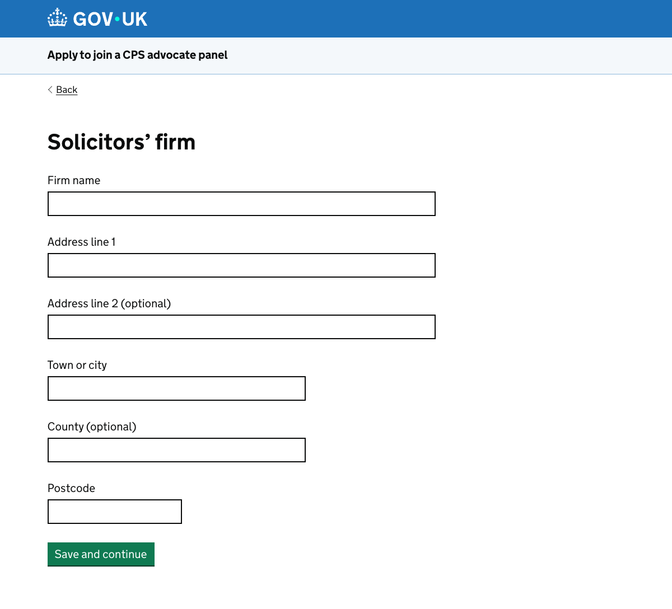Click the Solicitors' firm page heading
This screenshot has width=672, height=609.
pyautogui.click(x=121, y=142)
